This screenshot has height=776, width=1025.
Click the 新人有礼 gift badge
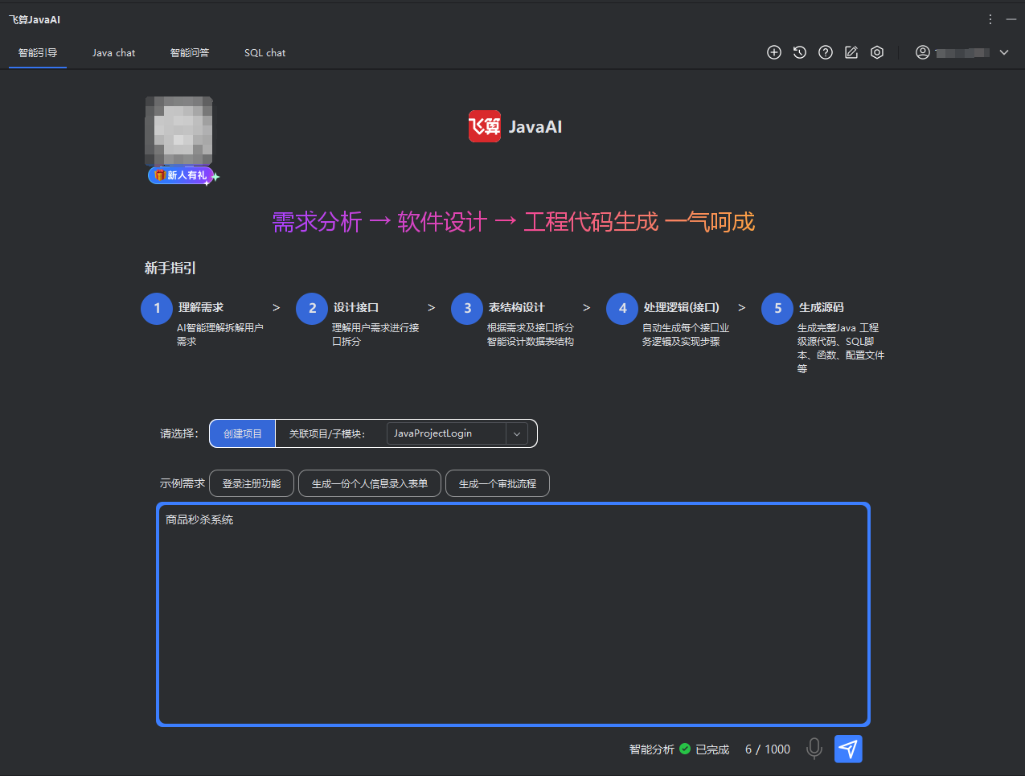coord(181,175)
